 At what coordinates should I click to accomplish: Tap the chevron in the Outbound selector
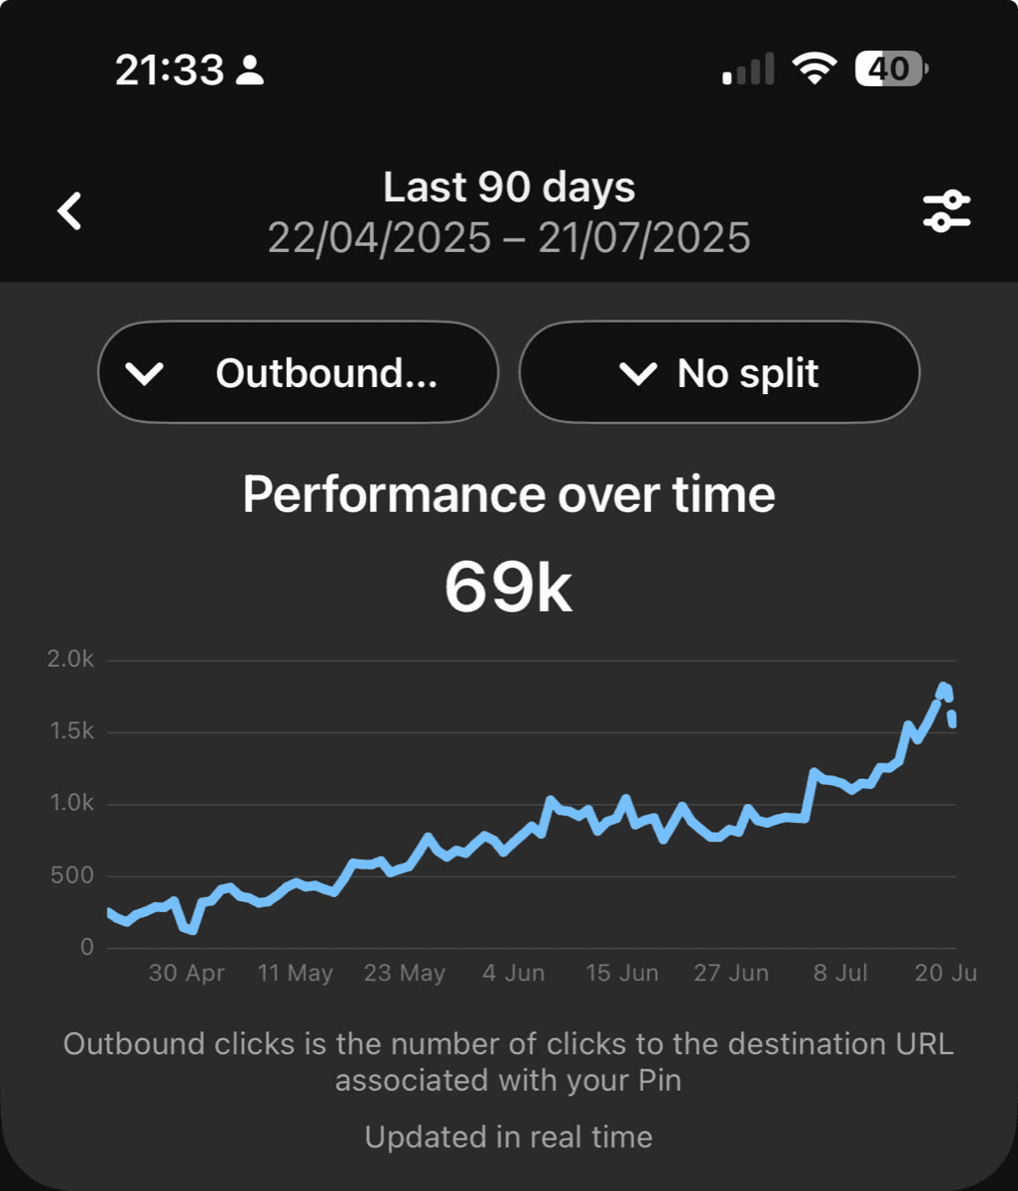pyautogui.click(x=146, y=373)
